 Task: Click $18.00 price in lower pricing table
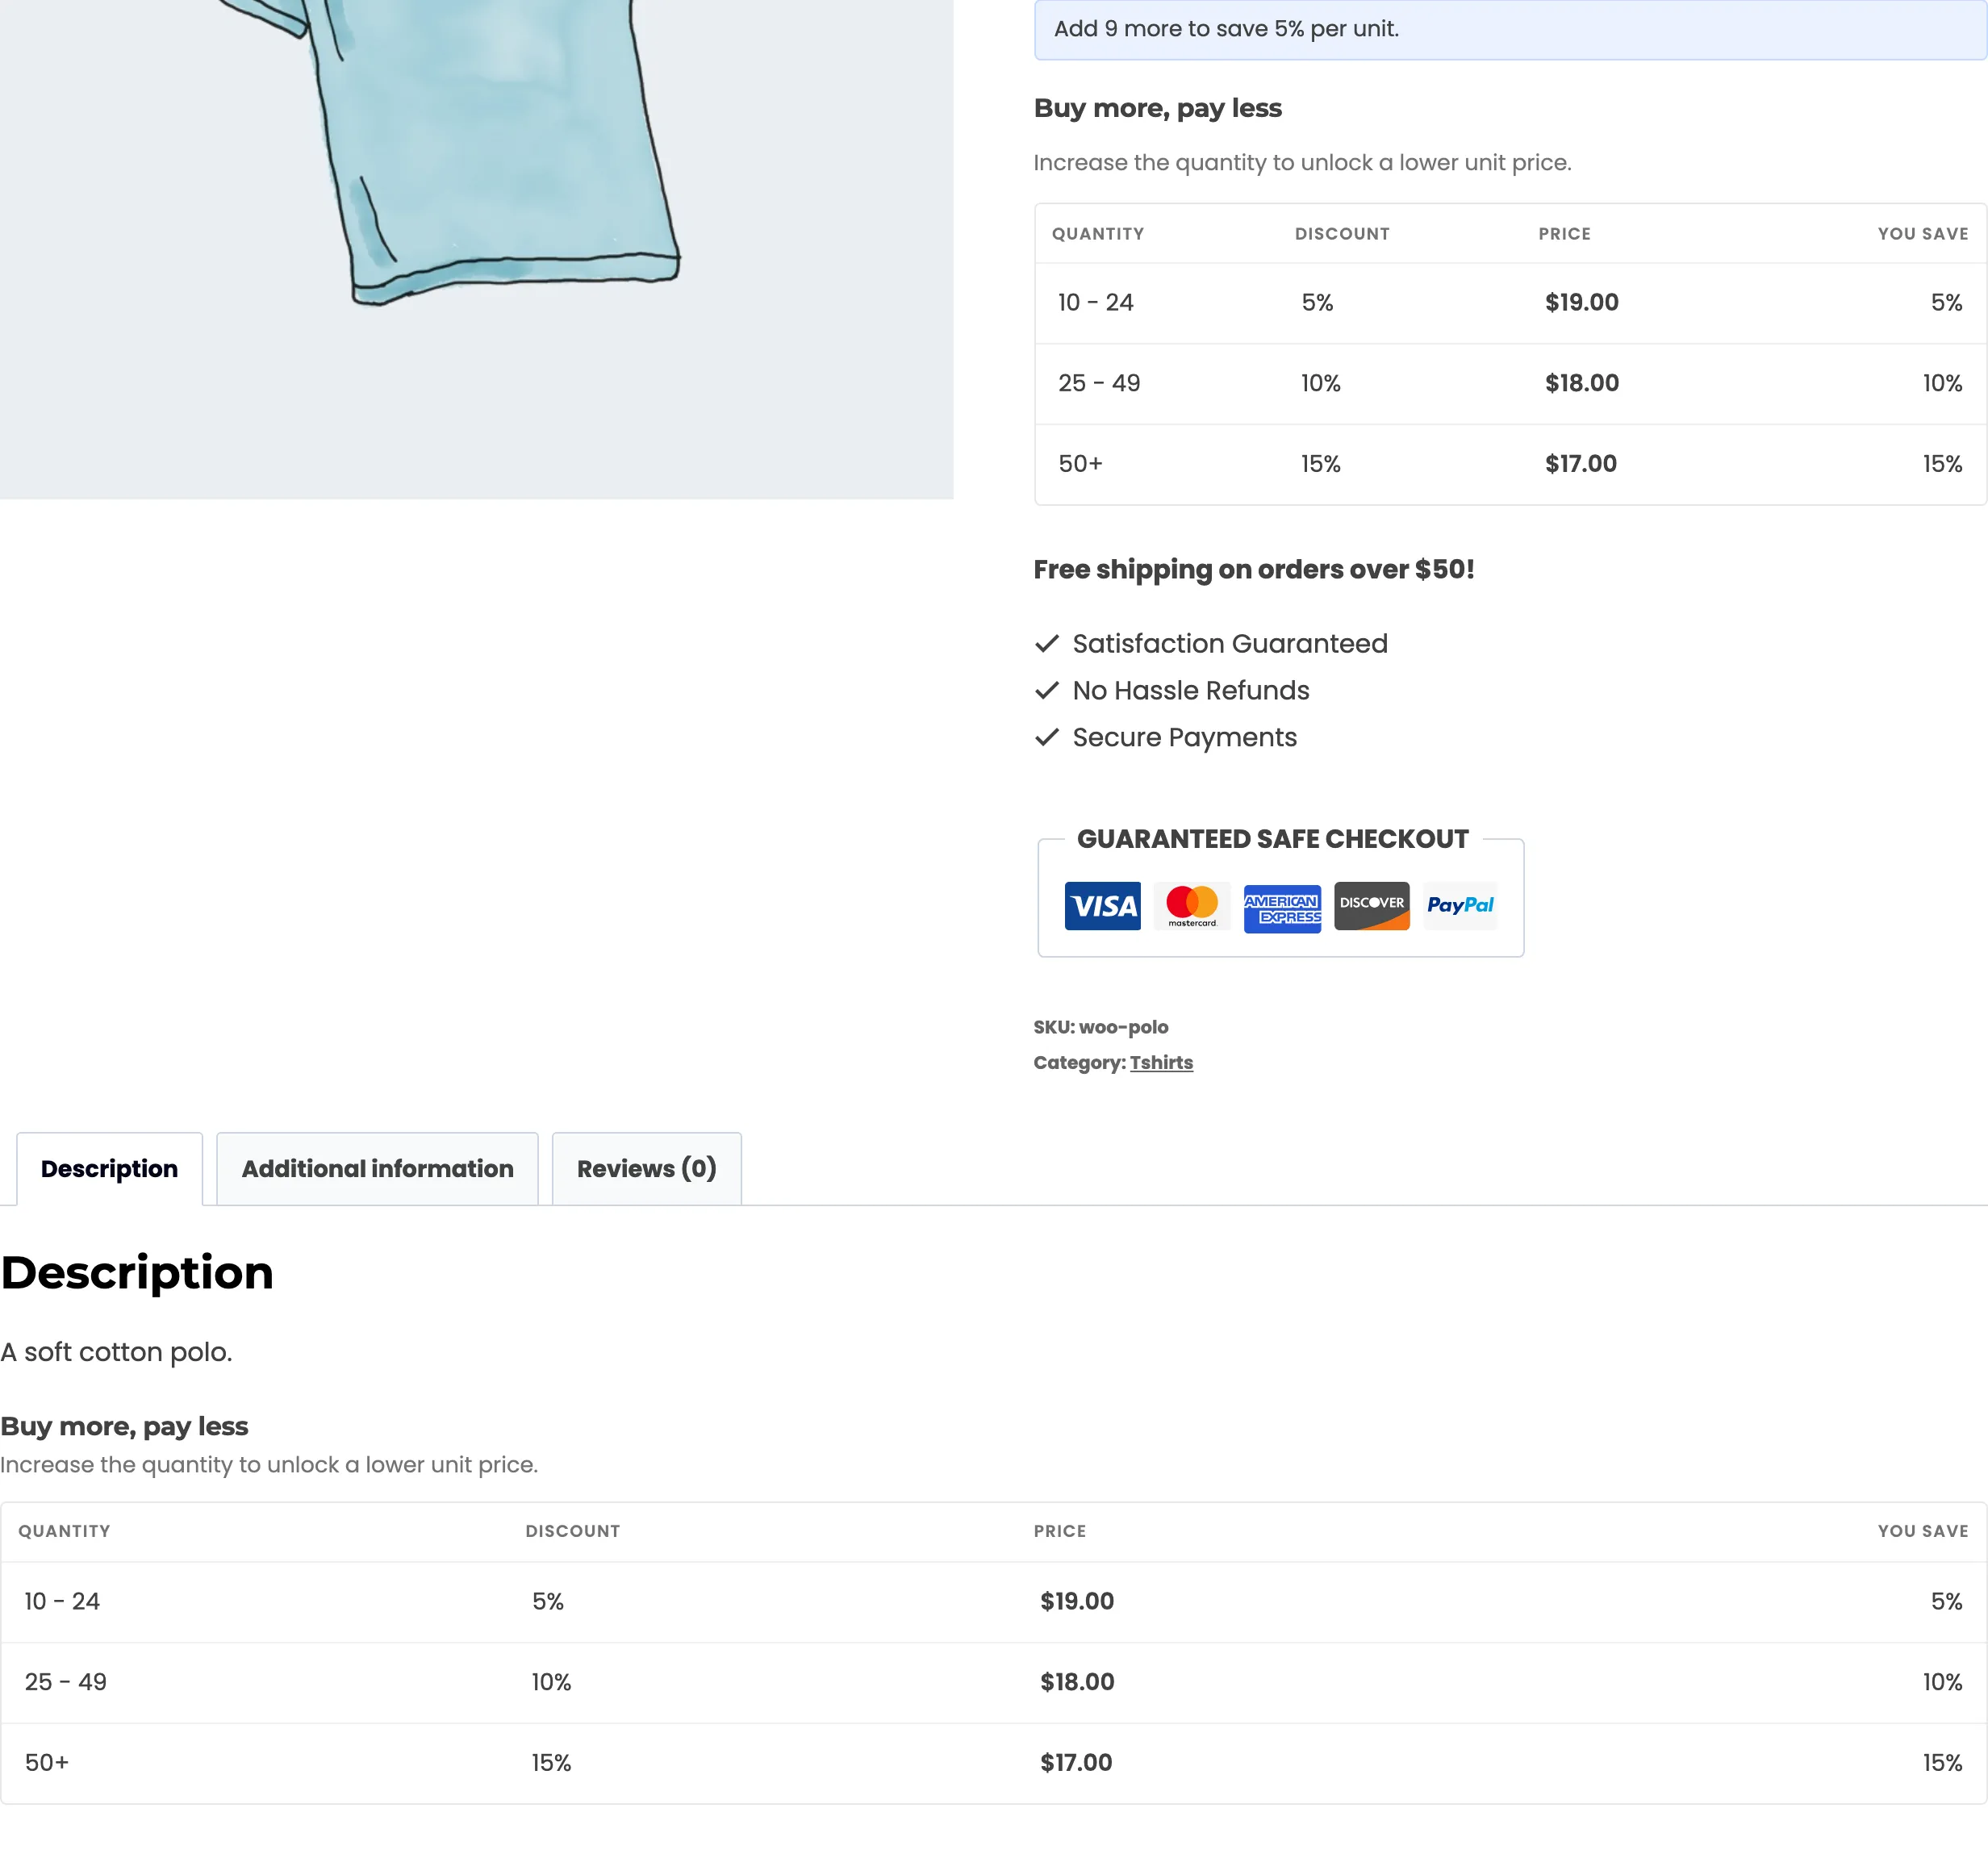(1077, 1683)
